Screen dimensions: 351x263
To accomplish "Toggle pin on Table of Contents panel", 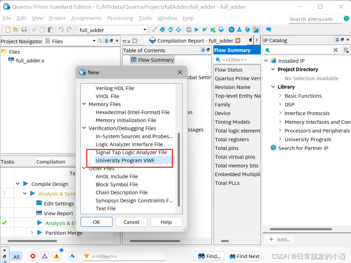I will click(203, 50).
